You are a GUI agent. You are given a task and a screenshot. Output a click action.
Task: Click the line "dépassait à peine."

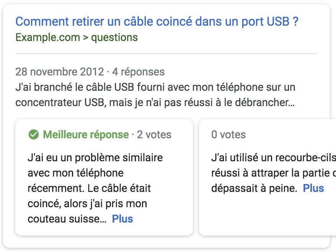tap(254, 188)
